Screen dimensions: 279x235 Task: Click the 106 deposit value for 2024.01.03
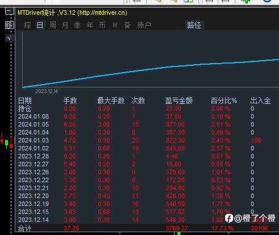tap(256, 140)
